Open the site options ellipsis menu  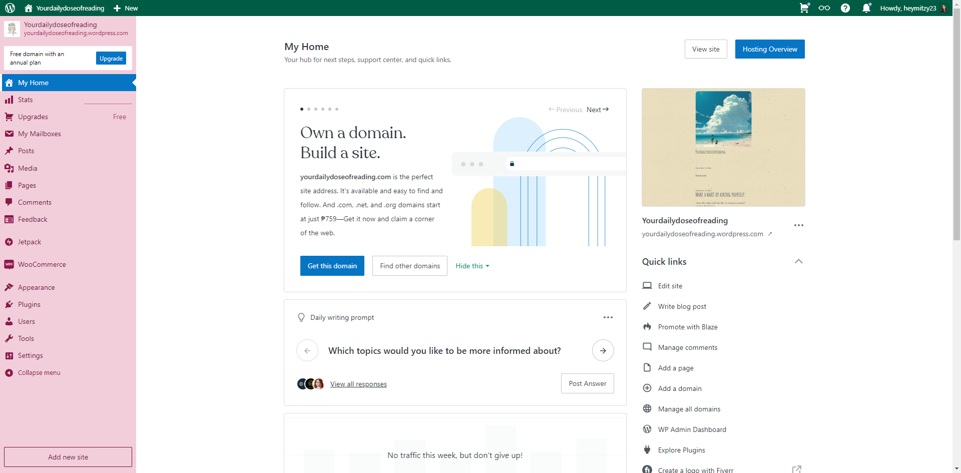click(798, 225)
